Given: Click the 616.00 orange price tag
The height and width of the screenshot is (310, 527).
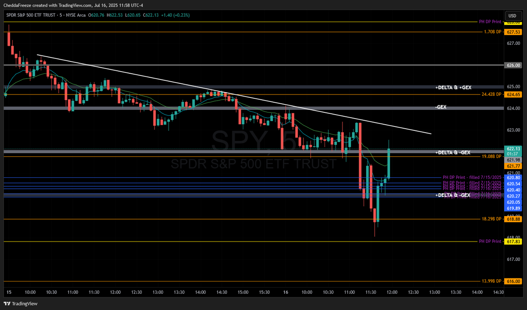Looking at the screenshot, I should tap(513, 281).
